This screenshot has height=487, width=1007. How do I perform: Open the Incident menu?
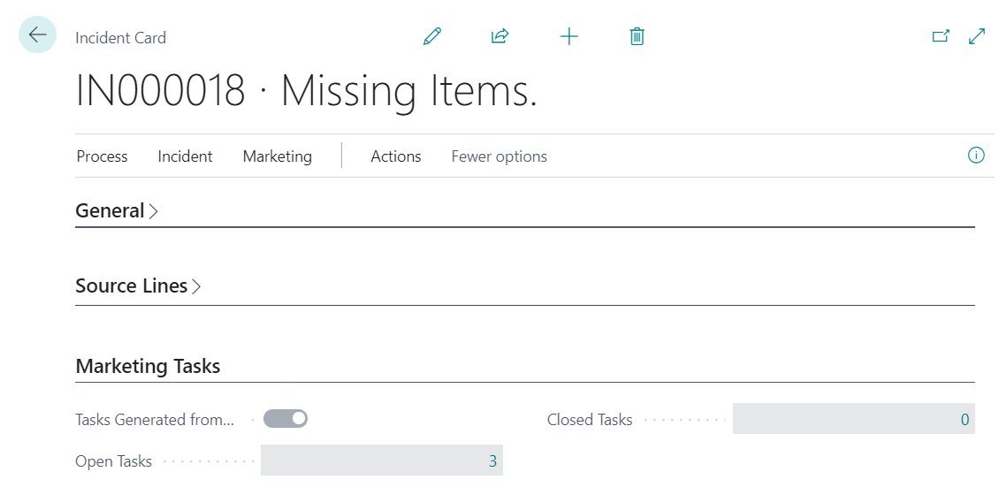click(x=185, y=156)
